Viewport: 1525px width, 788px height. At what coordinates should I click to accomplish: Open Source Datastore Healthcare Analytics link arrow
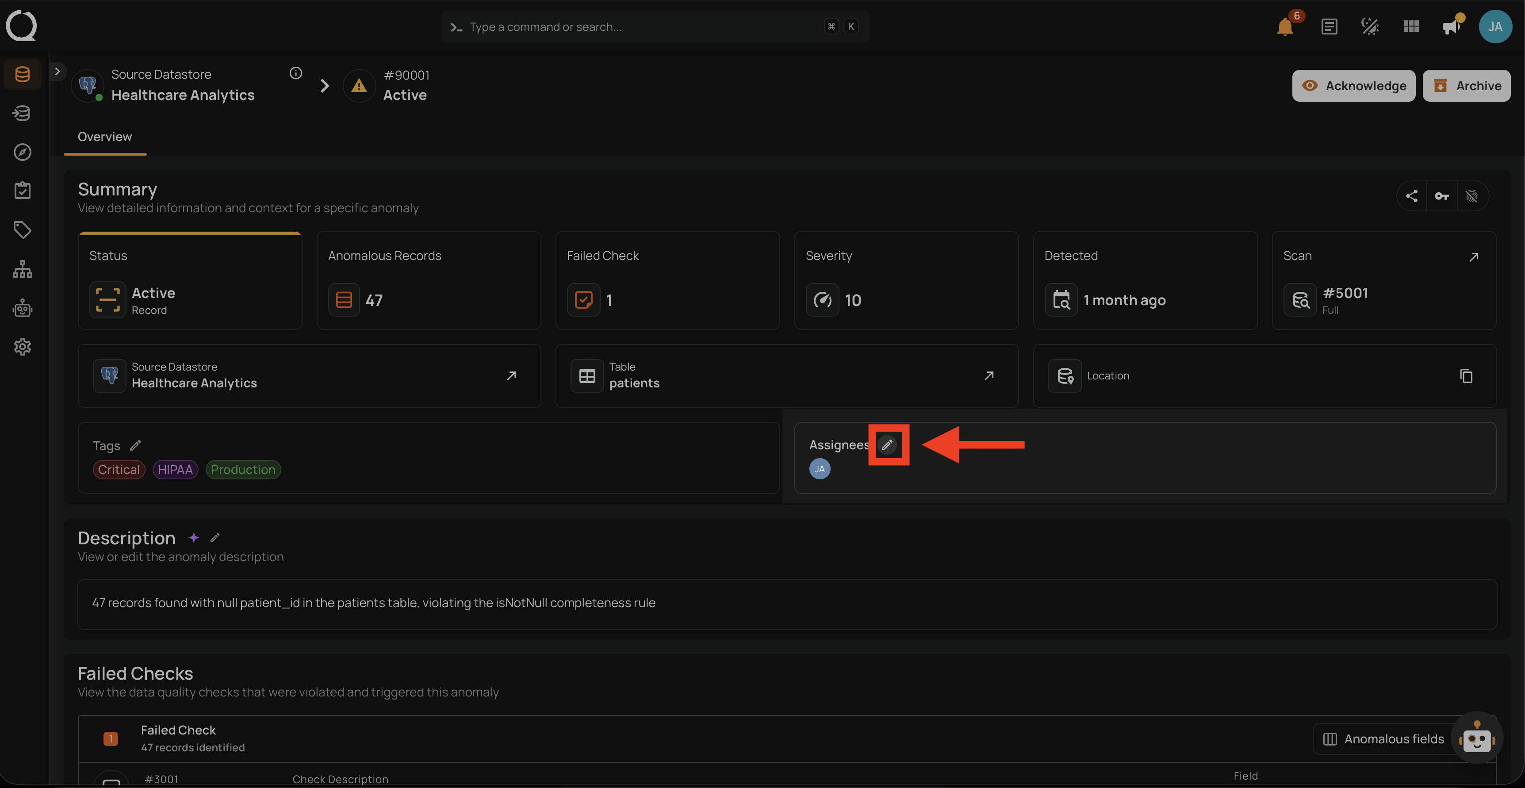(x=511, y=376)
